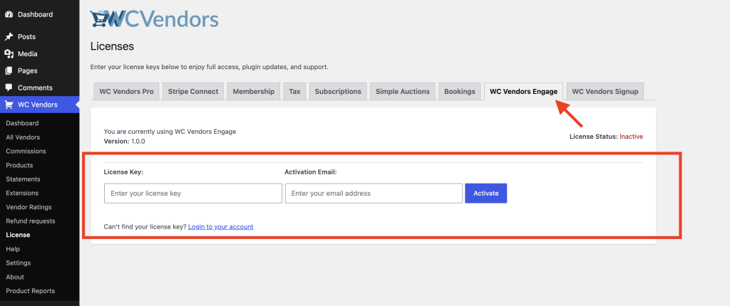Screen dimensions: 730x306
Task: Open the Products submenu item
Action: point(19,165)
